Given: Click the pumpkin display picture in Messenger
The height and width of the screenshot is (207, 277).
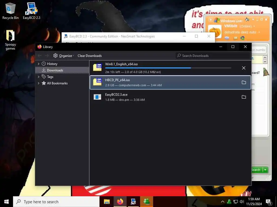Looking at the screenshot, I should click(215, 32).
